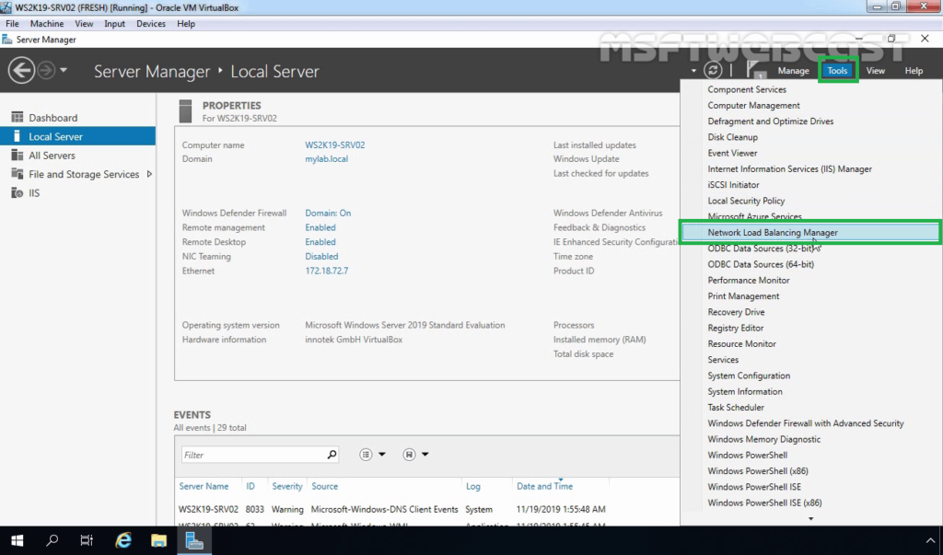The image size is (943, 555).
Task: Click Remote Desktop Enabled link
Action: (320, 242)
